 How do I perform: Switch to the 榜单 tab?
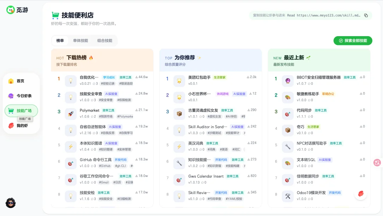point(60,40)
